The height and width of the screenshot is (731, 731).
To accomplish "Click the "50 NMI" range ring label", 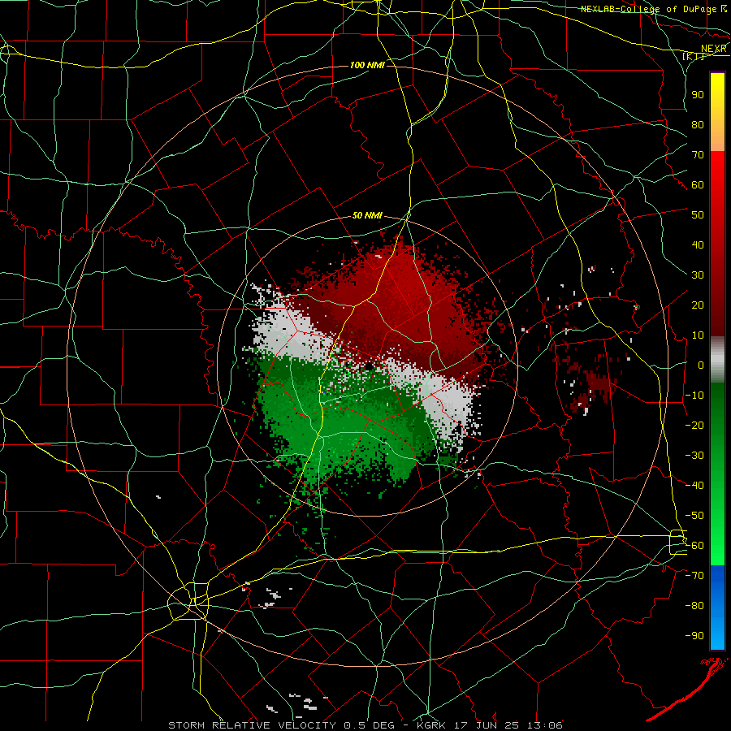I will pos(367,215).
